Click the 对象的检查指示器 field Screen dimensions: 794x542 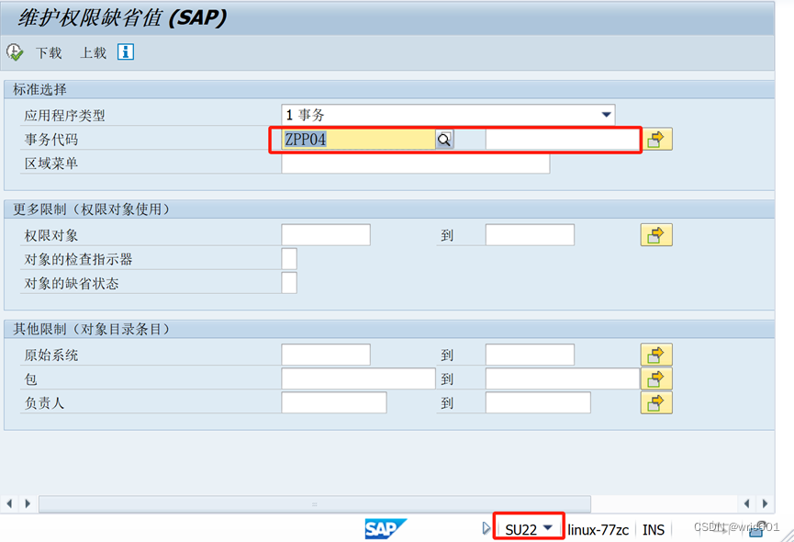[x=289, y=259]
